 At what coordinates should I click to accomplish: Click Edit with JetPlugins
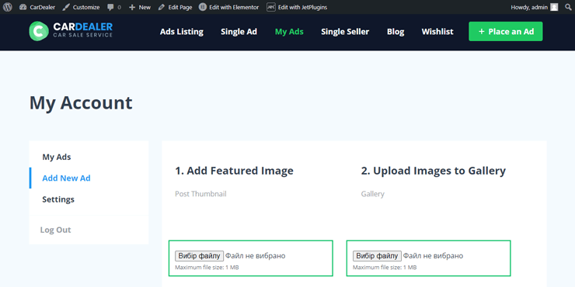tap(297, 7)
